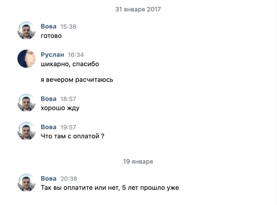Click the Вова name at 20:38
Screen dimensions: 277x205
point(49,179)
